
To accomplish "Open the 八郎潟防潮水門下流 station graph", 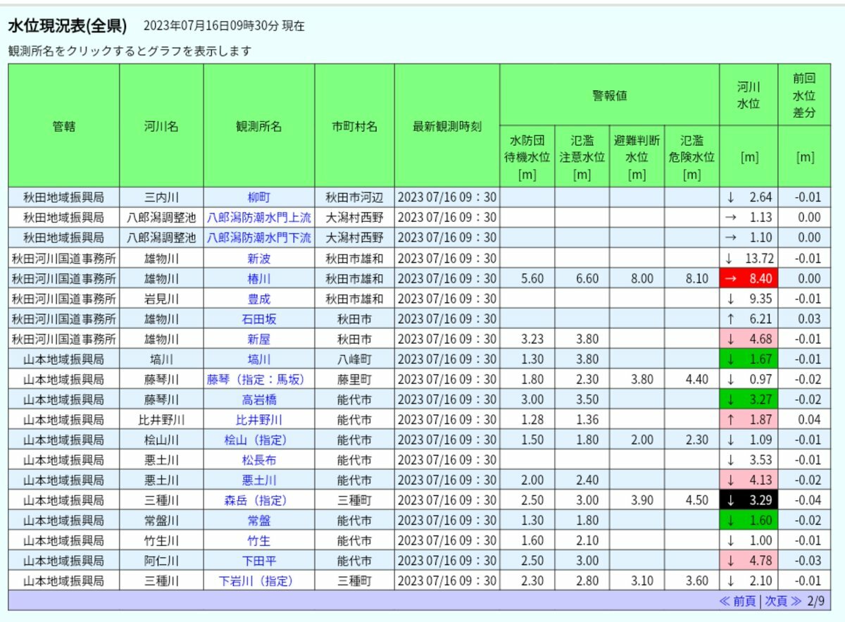I will tap(258, 238).
